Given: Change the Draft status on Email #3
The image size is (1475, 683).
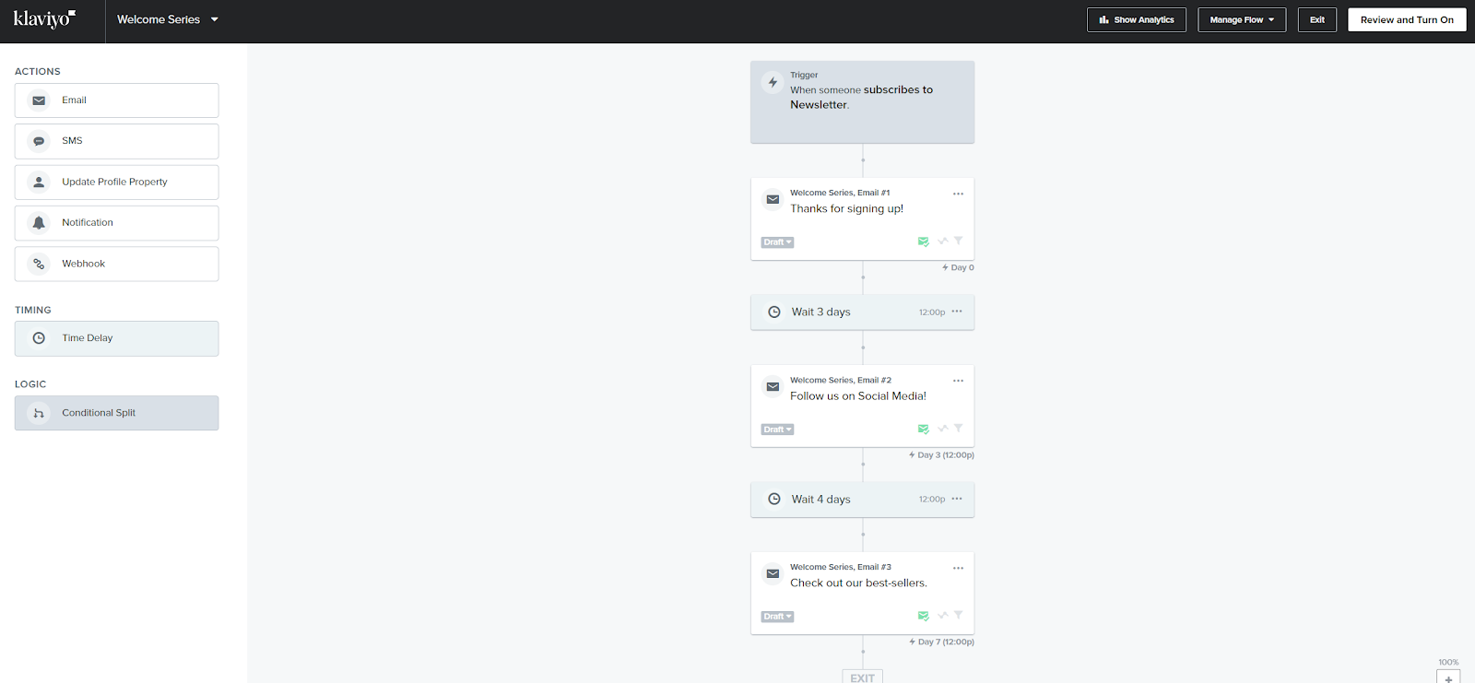Looking at the screenshot, I should click(777, 617).
